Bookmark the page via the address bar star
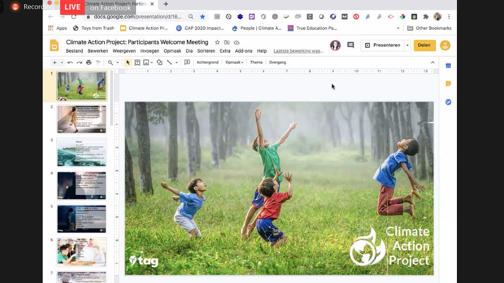The height and width of the screenshot is (283, 504). (202, 17)
